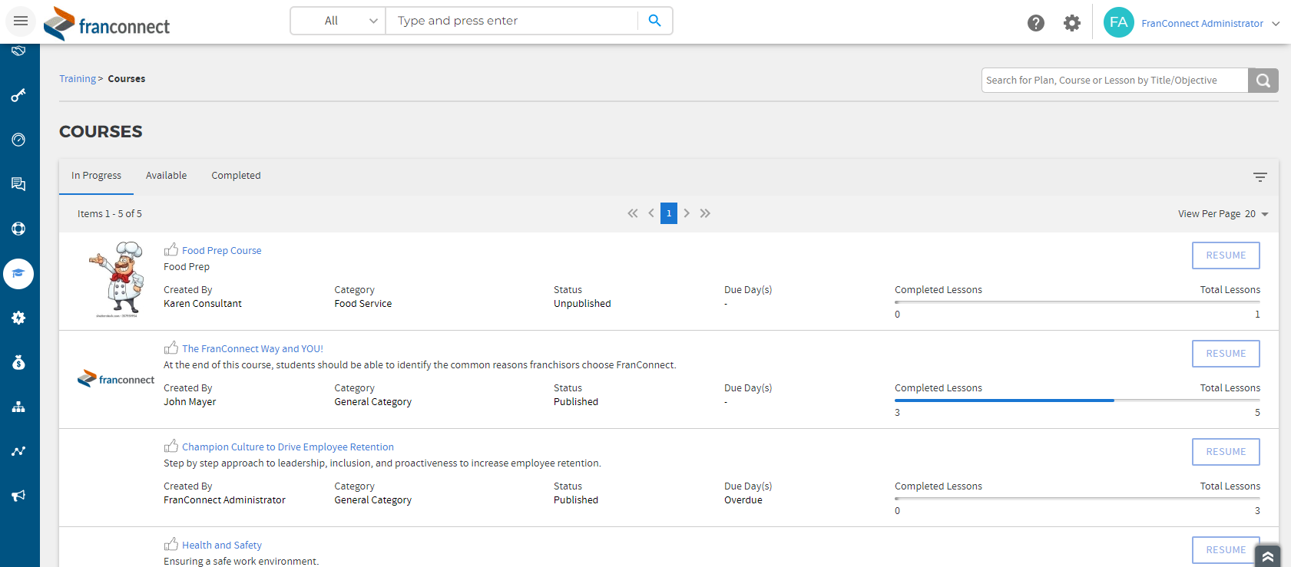This screenshot has height=567, width=1291.
Task: Click 'Items 1 - 5 of 5' text
Action: pyautogui.click(x=110, y=214)
